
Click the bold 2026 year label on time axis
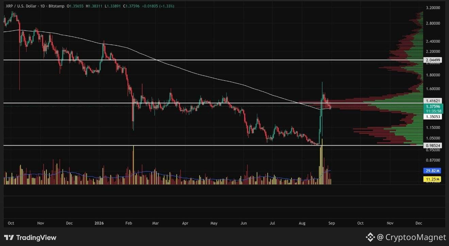point(99,223)
